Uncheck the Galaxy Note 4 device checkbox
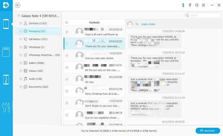Screen dimensions: 223x136 pyautogui.click(x=19, y=15)
